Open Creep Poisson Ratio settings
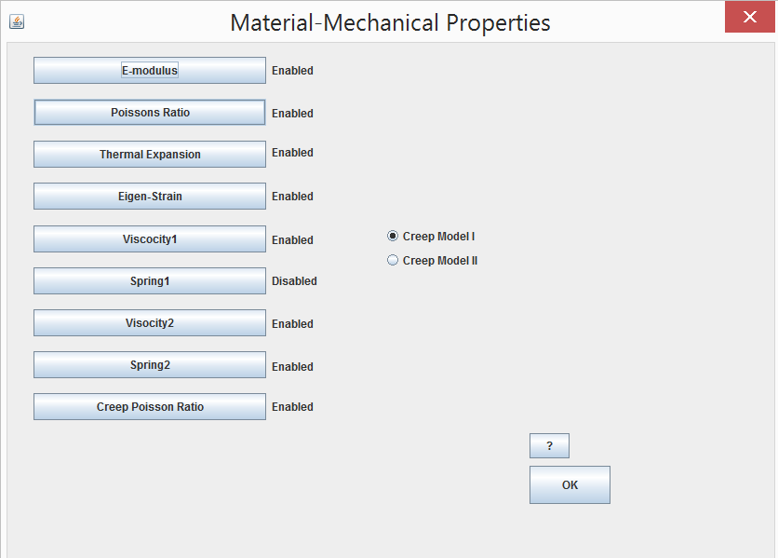This screenshot has width=778, height=558. click(x=149, y=406)
